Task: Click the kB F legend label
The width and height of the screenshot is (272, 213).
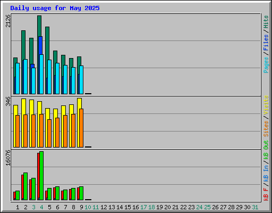Action: point(266,194)
